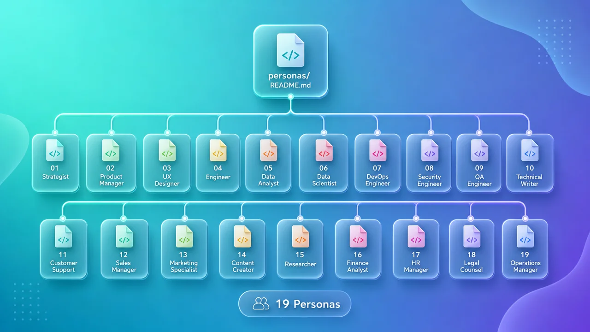Click the "19 Personas" badge text

(x=308, y=304)
